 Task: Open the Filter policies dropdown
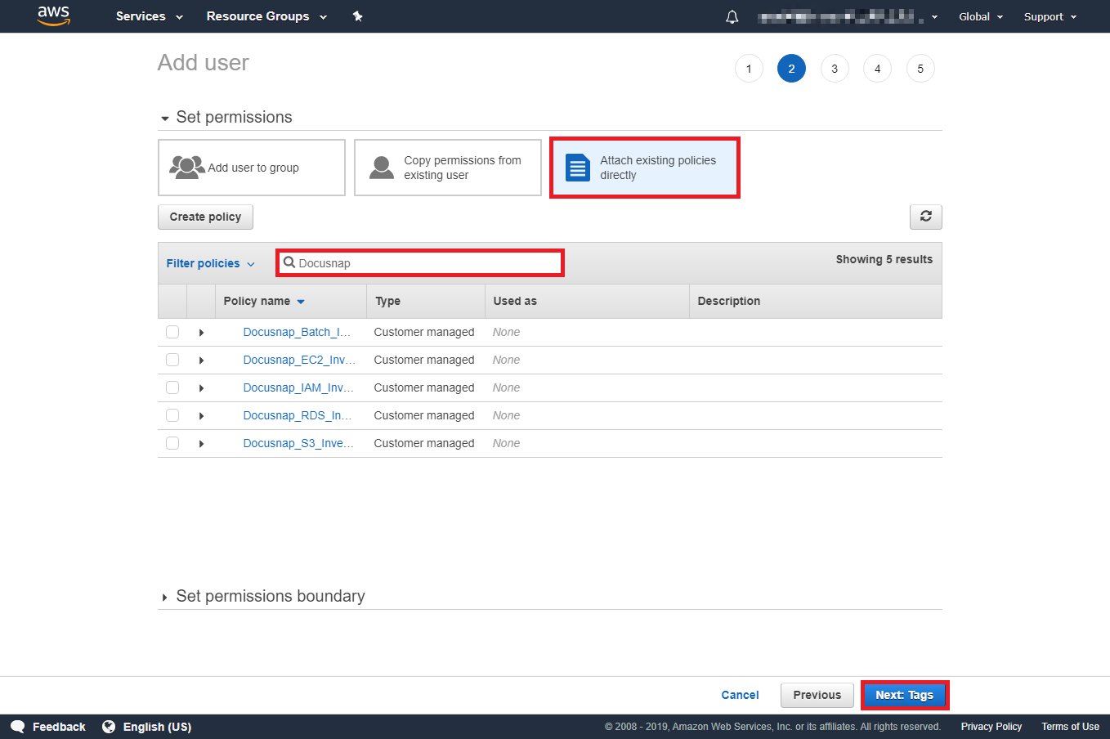point(211,263)
